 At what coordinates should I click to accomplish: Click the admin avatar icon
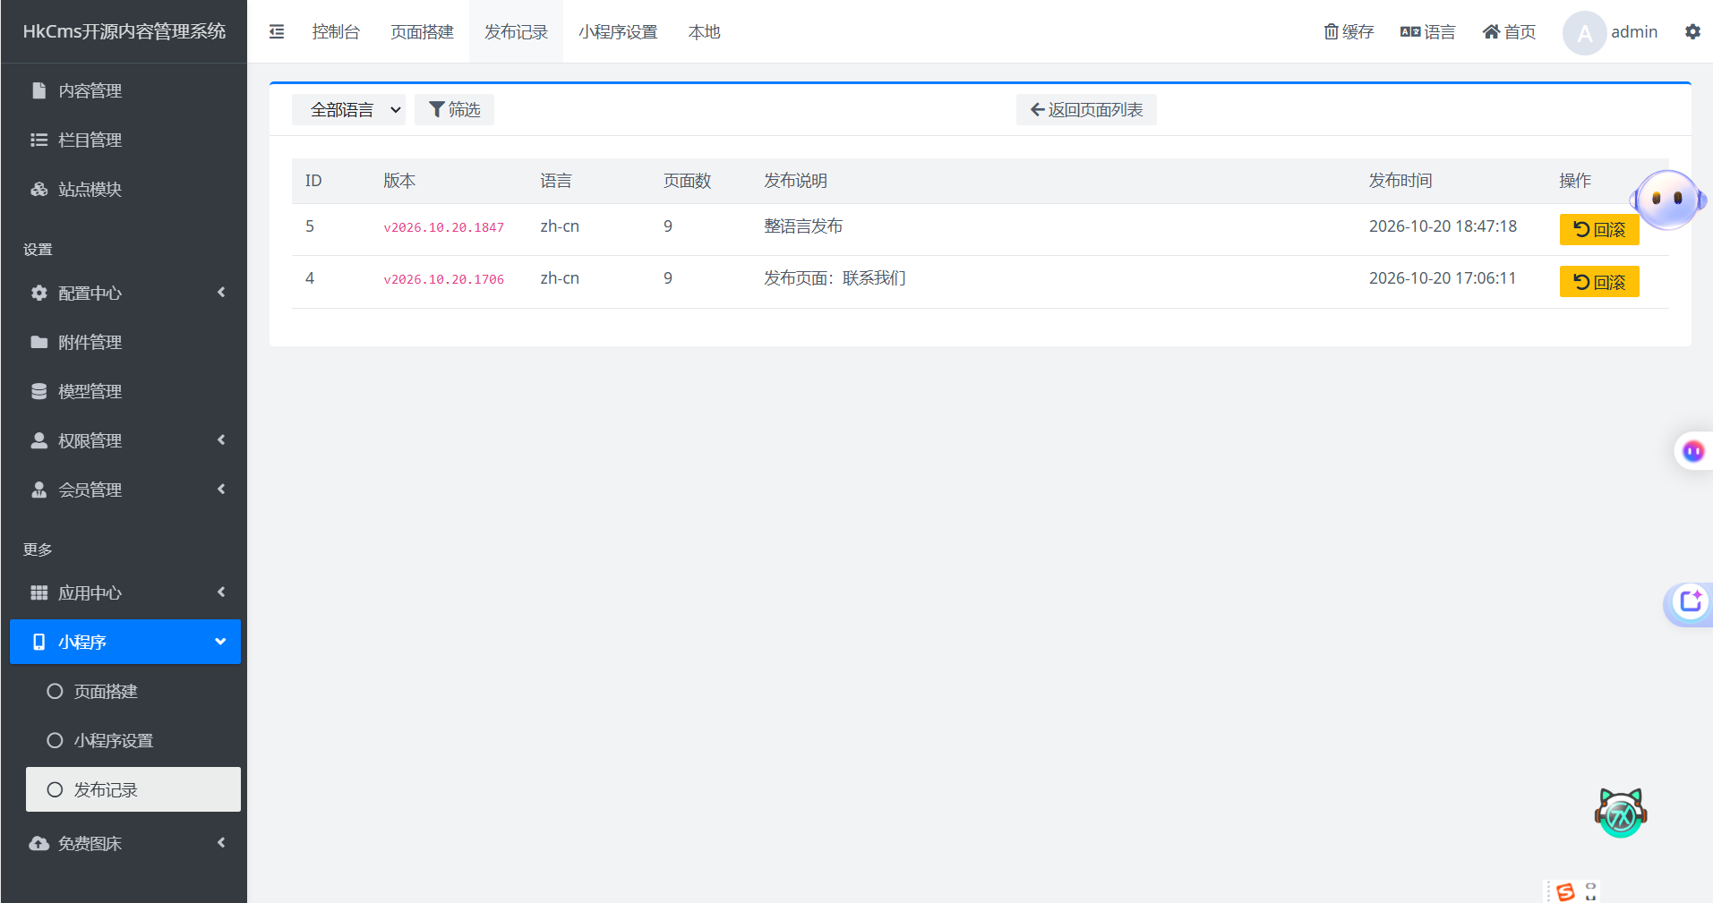1584,33
